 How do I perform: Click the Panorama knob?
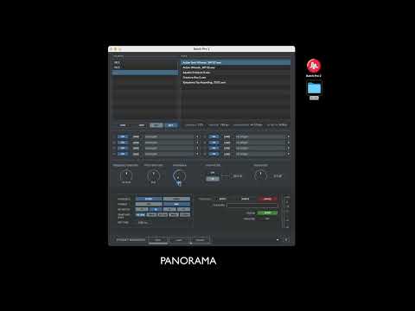coord(179,175)
